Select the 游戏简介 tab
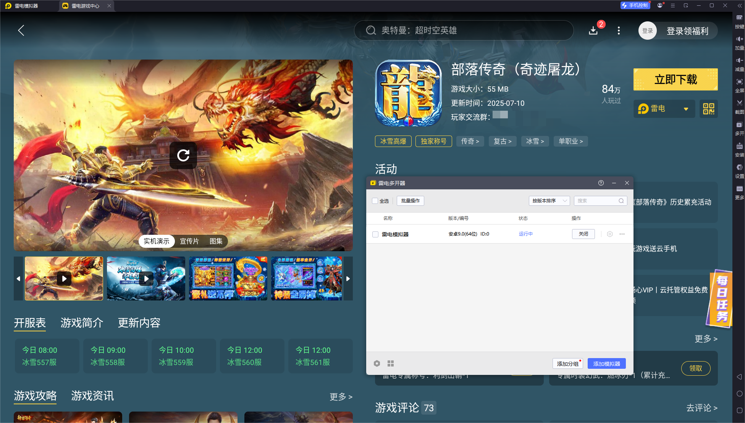745x423 pixels. 82,323
